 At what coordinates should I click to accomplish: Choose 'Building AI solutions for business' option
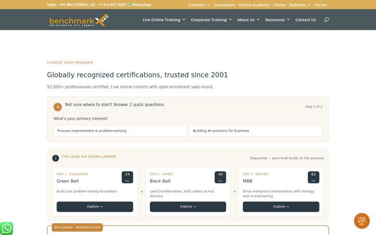[x=255, y=131]
